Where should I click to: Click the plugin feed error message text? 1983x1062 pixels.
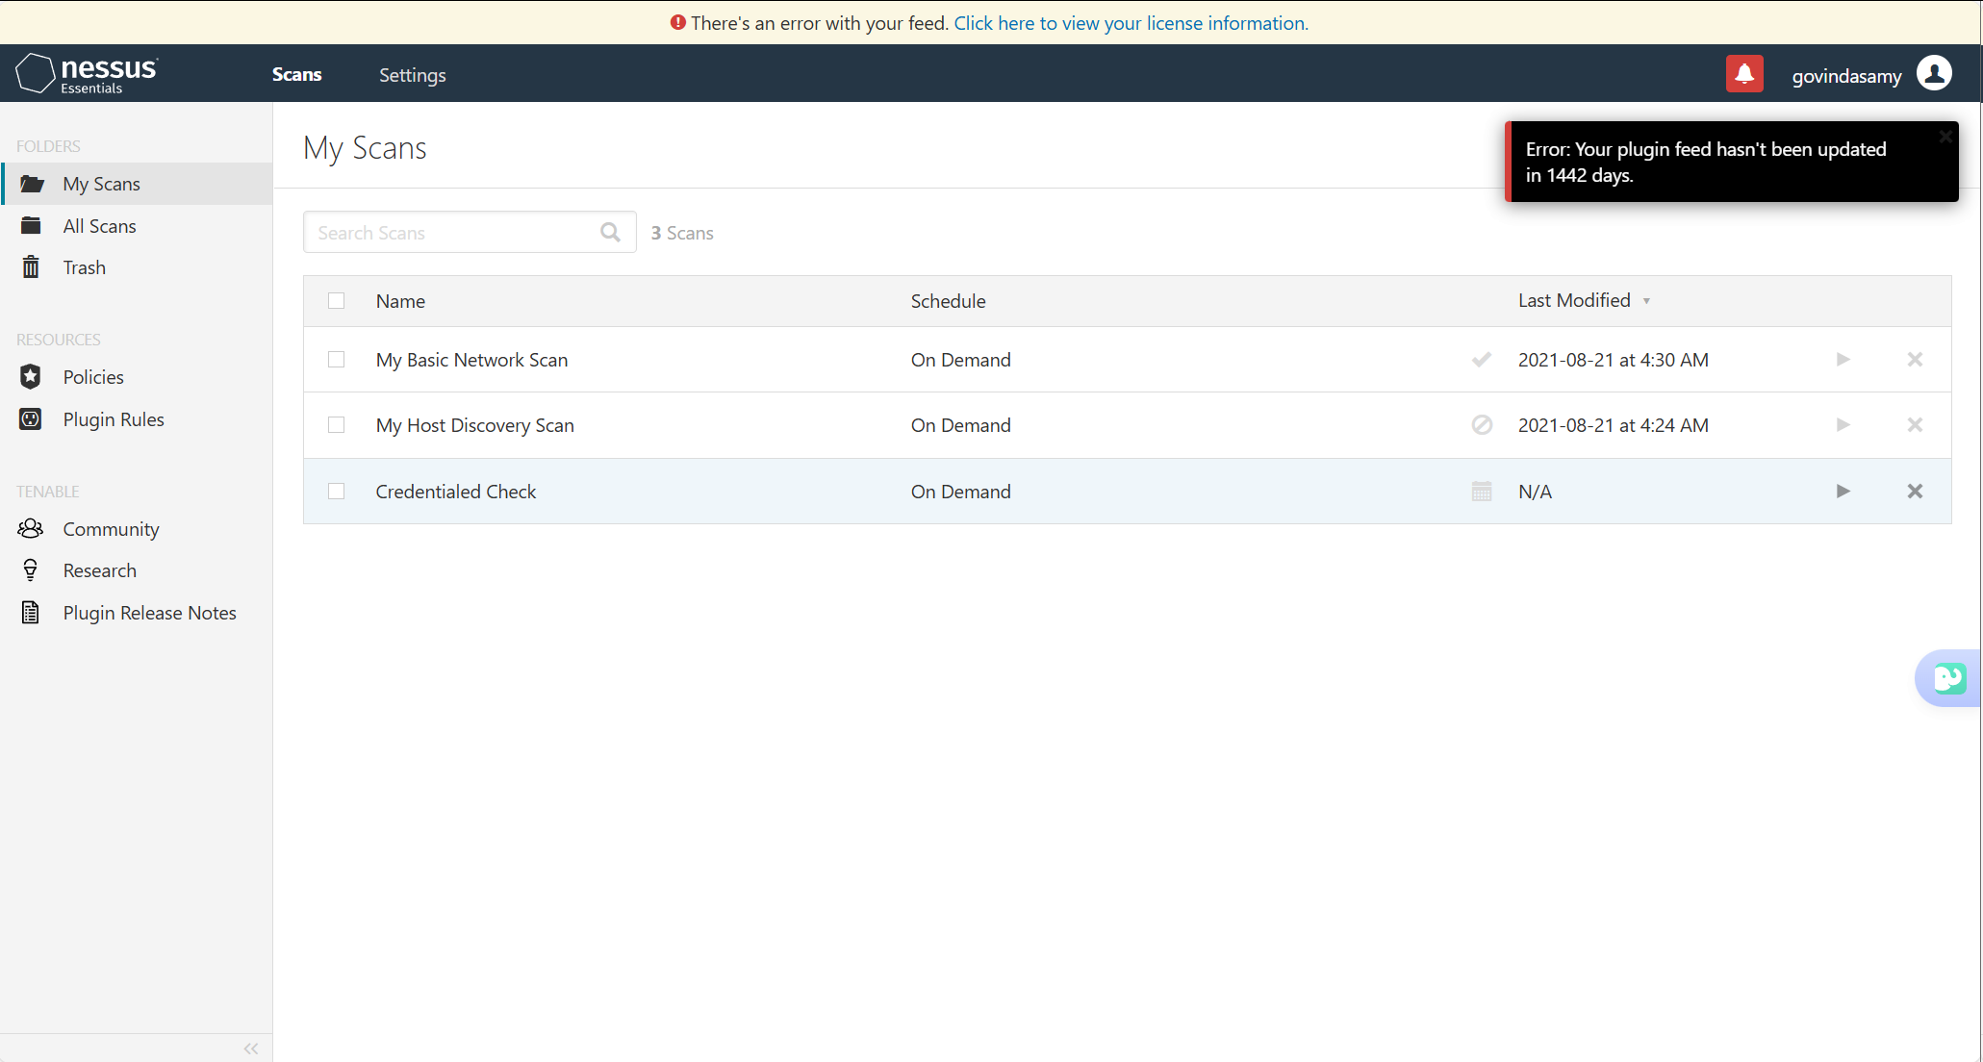tap(1705, 162)
